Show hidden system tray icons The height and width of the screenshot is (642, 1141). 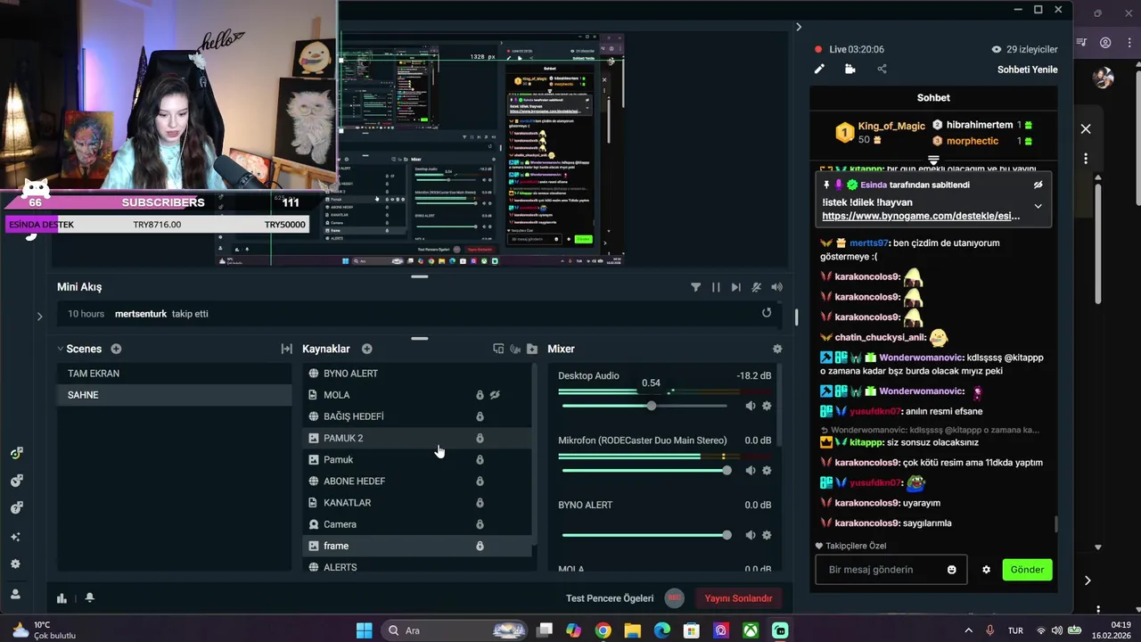coord(969,630)
